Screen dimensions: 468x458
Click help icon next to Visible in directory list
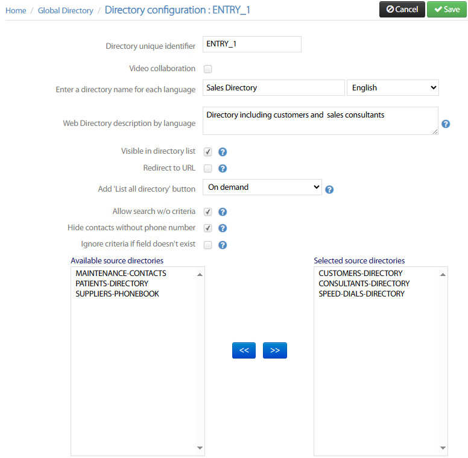point(223,152)
